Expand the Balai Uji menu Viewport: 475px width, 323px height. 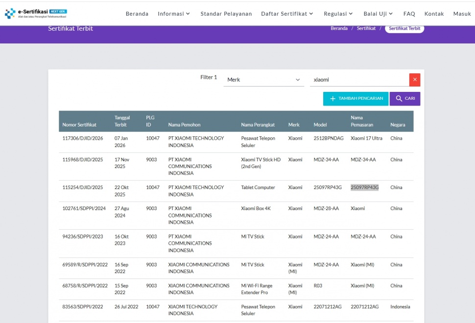379,14
